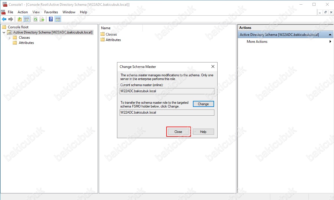Viewport: 334px width, 200px height.
Task: Open the Action menu
Action: (x=23, y=12)
